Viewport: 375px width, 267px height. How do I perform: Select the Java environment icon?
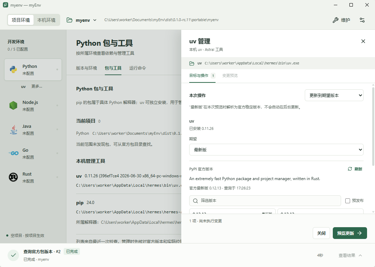point(13,130)
